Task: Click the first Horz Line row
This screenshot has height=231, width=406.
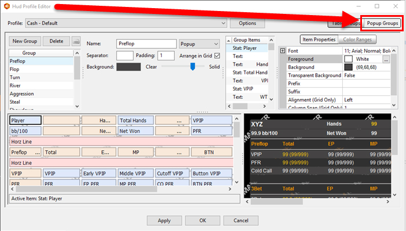Action: click(x=122, y=142)
